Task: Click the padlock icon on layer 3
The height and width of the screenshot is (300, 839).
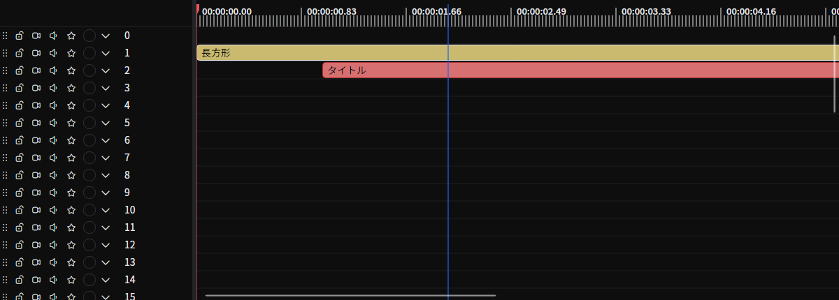Action: [20, 88]
